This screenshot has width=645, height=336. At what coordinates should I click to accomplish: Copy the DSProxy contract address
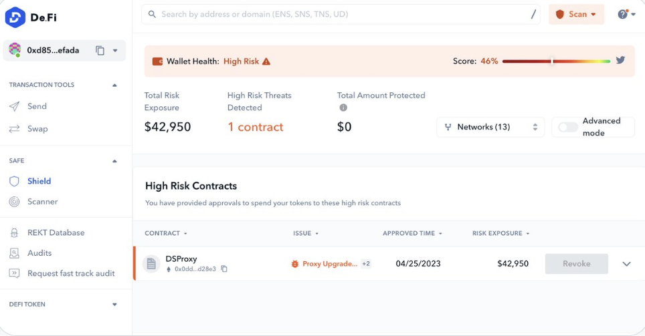tap(224, 269)
